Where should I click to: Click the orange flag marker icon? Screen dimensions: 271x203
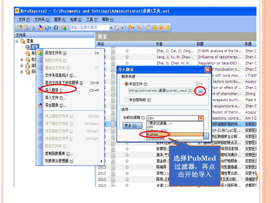pyautogui.click(x=130, y=27)
